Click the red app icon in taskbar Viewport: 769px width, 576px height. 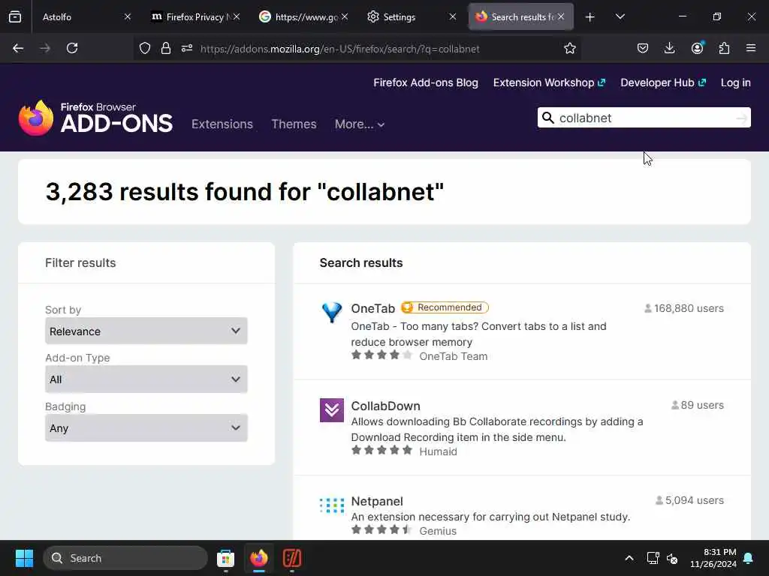292,558
